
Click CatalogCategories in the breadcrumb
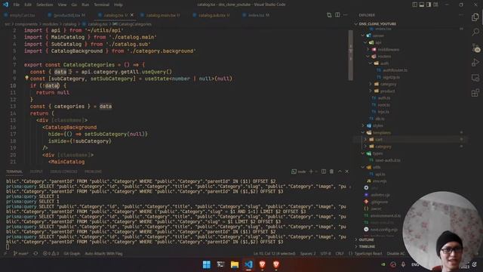(134, 24)
